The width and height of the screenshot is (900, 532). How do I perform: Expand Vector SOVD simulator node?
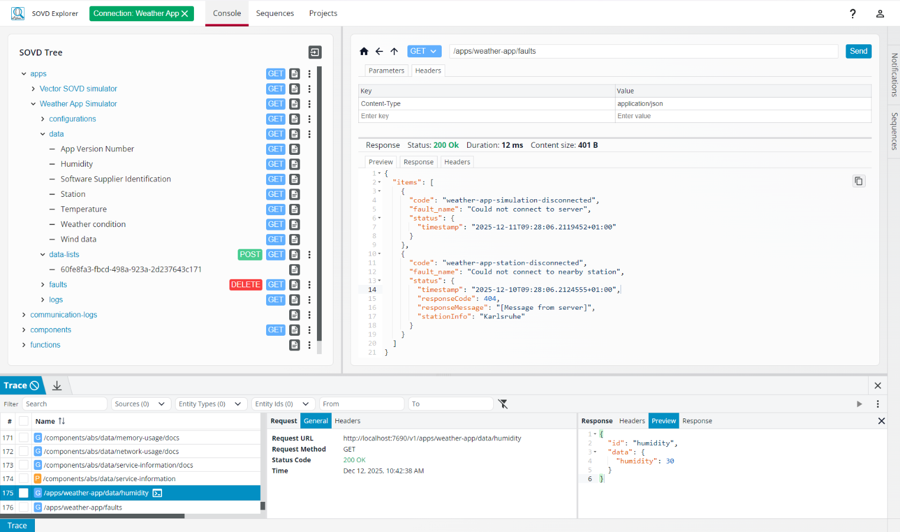[x=33, y=89]
